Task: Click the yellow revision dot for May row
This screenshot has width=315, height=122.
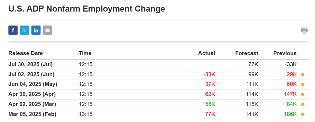Action: (x=303, y=84)
